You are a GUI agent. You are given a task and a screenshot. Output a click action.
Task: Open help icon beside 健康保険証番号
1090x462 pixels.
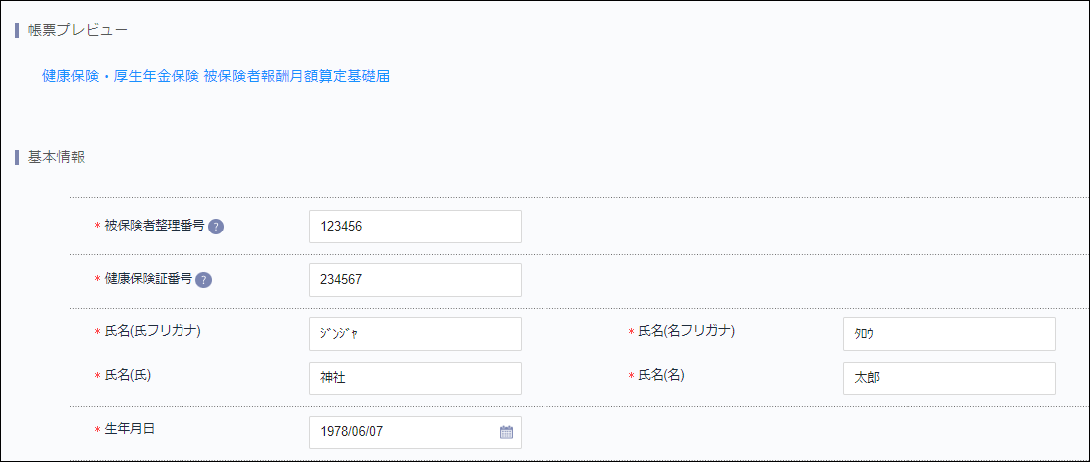tap(203, 279)
